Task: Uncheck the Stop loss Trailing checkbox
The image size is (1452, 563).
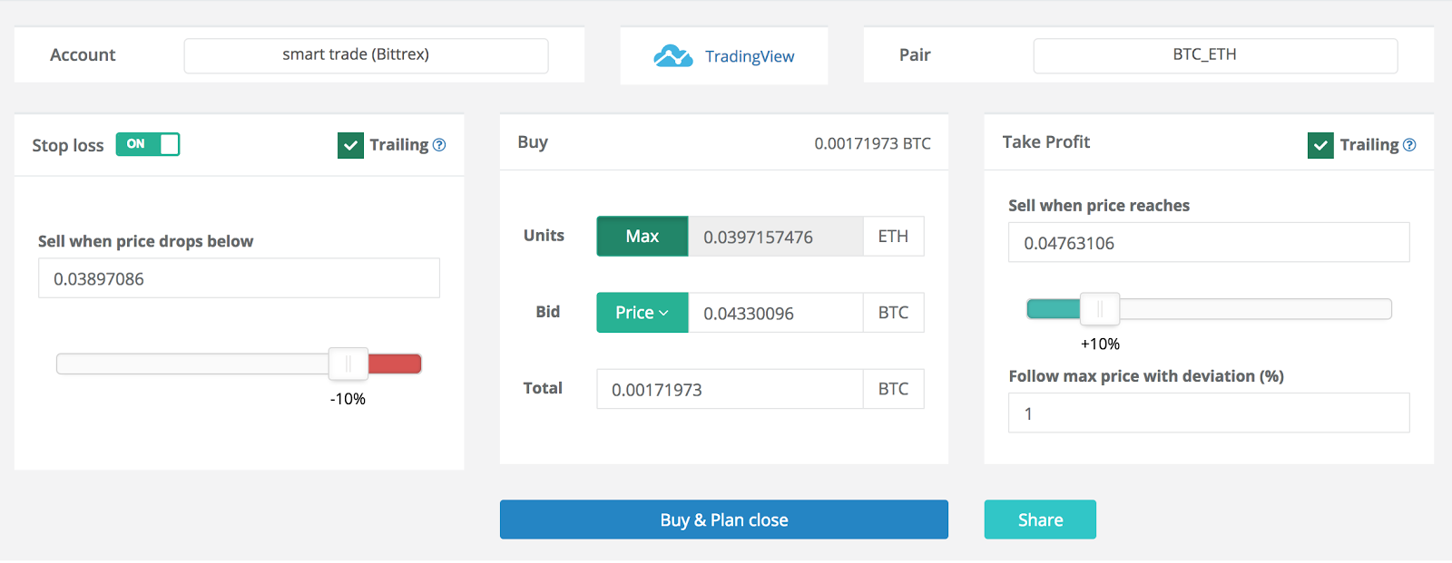Action: click(350, 145)
